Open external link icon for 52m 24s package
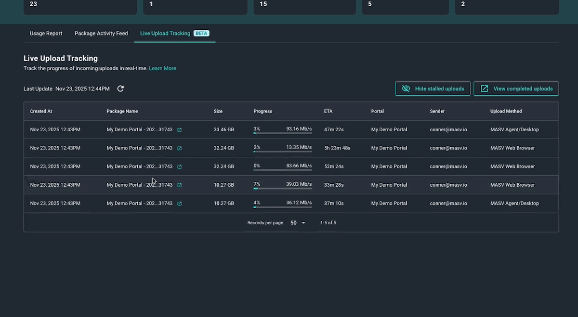This screenshot has width=578, height=317. 179,167
